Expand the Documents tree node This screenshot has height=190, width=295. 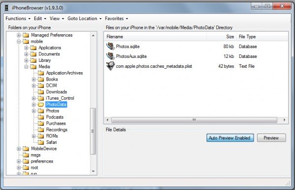(x=26, y=54)
